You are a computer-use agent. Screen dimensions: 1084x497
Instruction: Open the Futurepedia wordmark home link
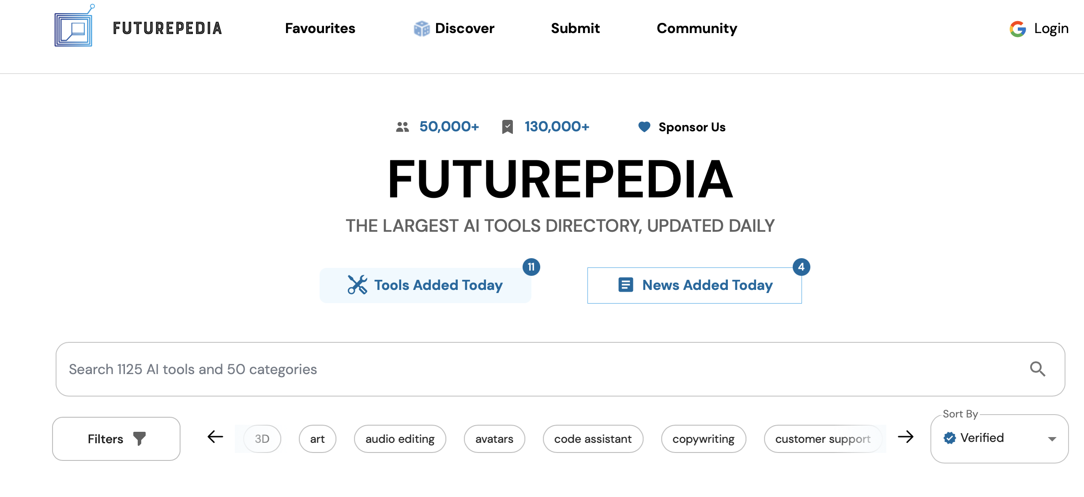tap(167, 28)
